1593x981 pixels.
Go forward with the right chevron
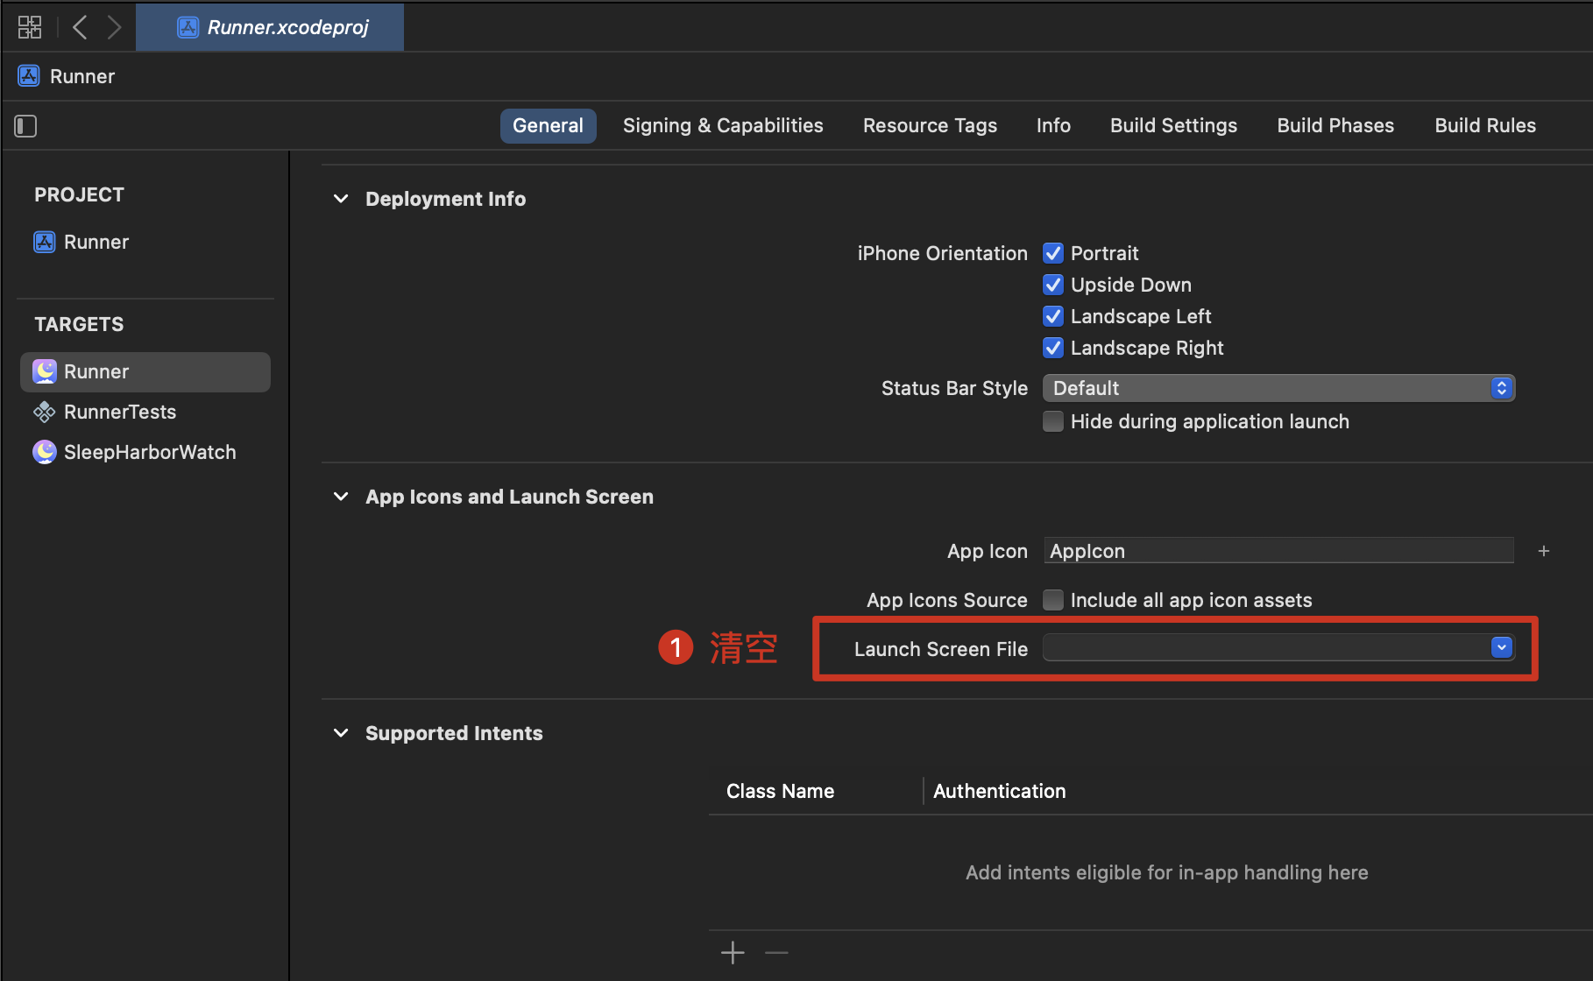point(114,27)
